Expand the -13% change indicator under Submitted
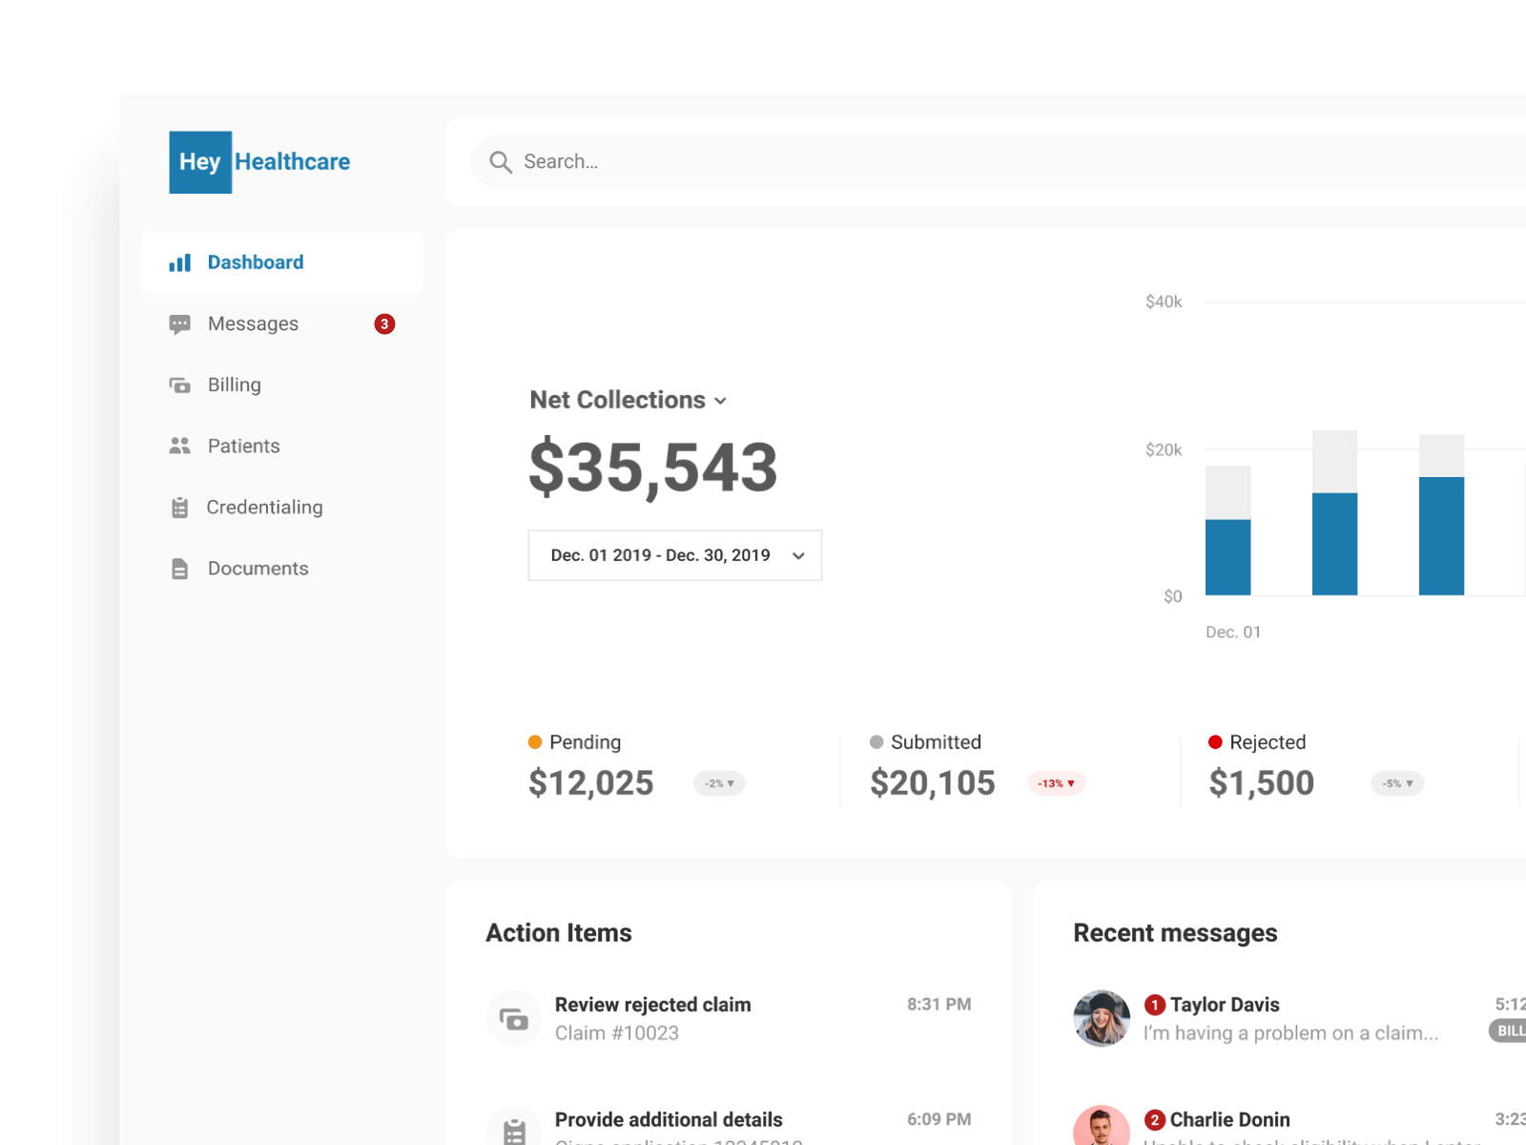 pyautogui.click(x=1057, y=782)
